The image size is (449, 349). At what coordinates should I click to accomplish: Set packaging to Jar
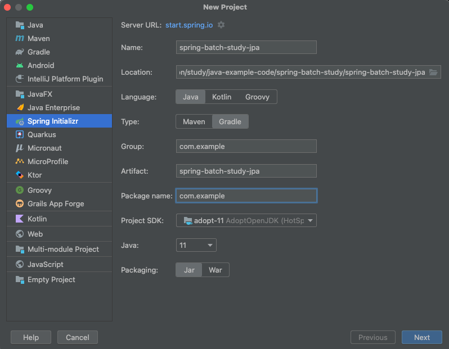tap(189, 270)
